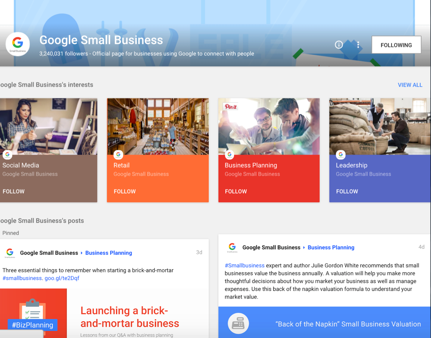This screenshot has width=431, height=338.
Task: Follow the Business Planning collection
Action: coord(236,191)
